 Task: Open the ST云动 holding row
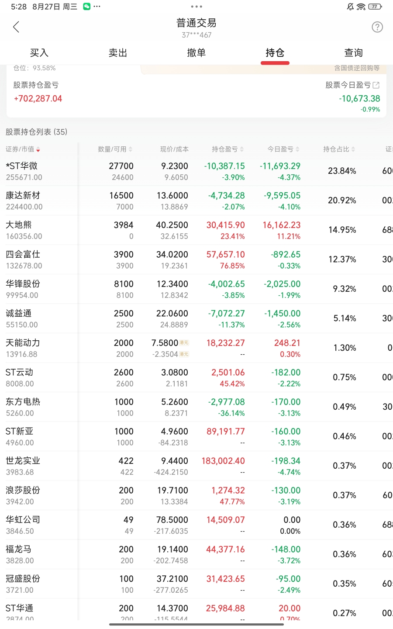pyautogui.click(x=196, y=377)
